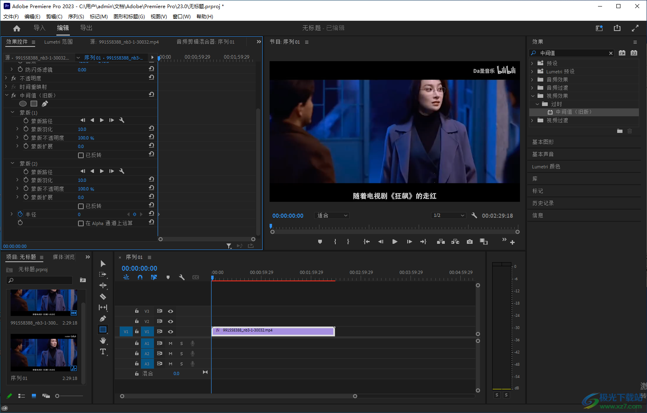Viewport: 647px width, 413px height.
Task: Add a marker in the Program Monitor
Action: pos(320,242)
